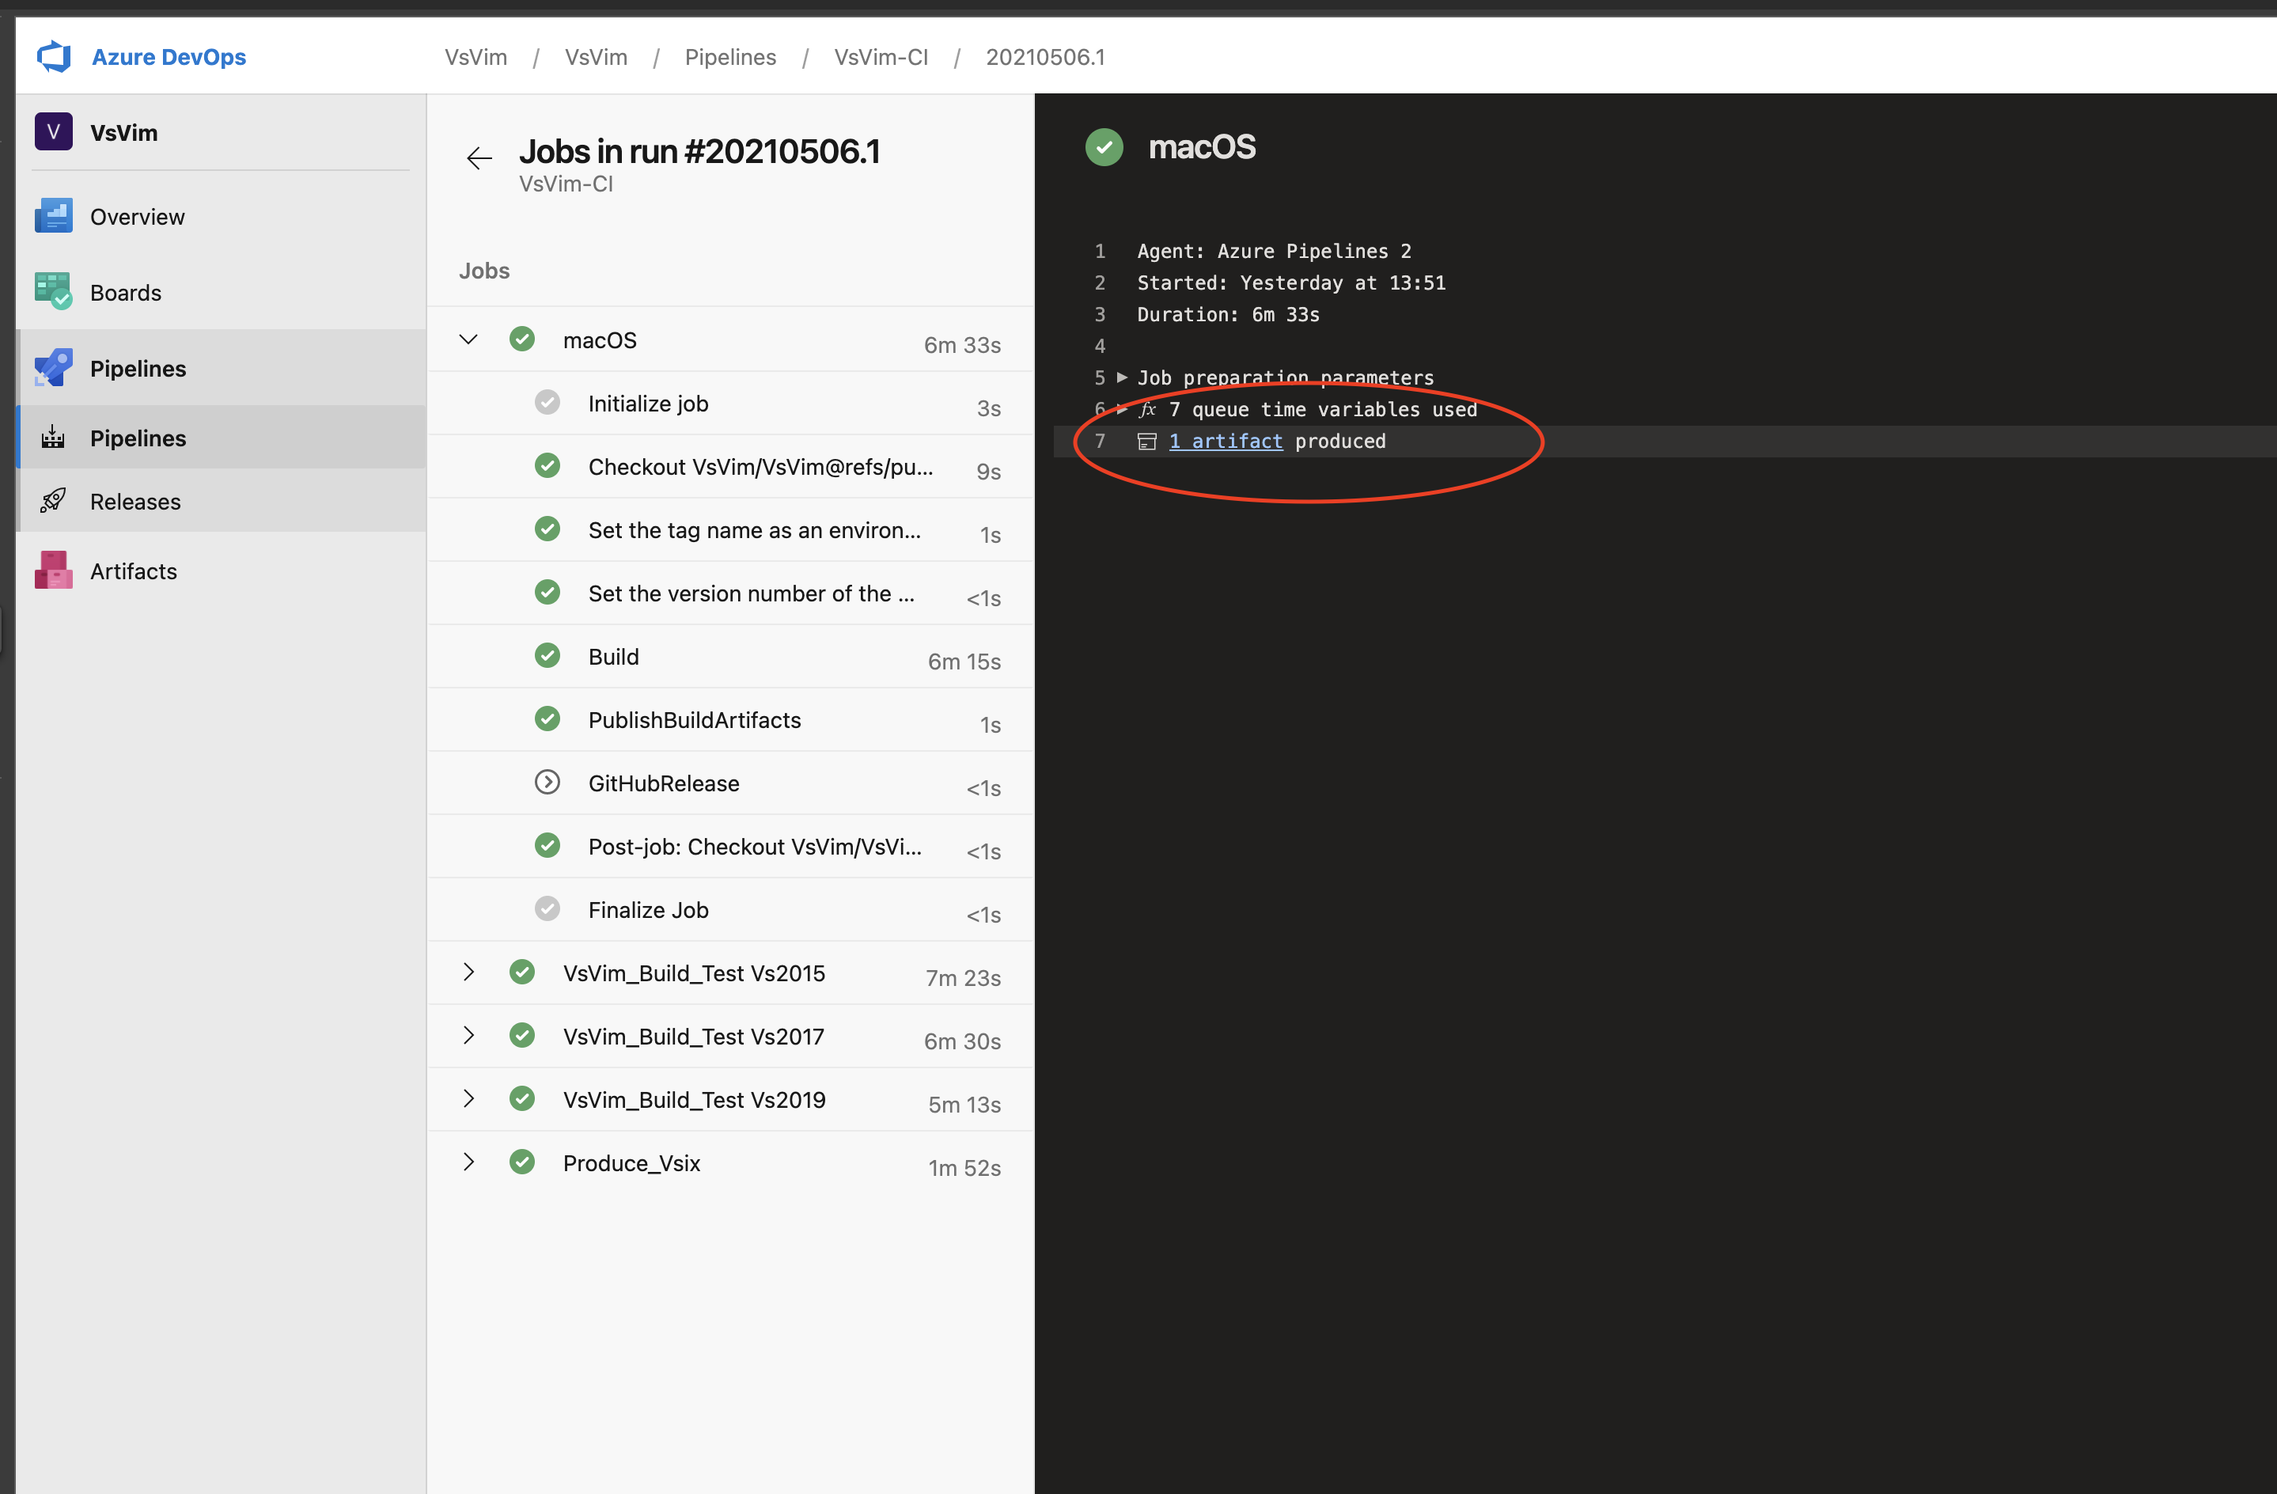Click the Azure DevOps logo icon
This screenshot has height=1494, width=2277.
(x=54, y=56)
